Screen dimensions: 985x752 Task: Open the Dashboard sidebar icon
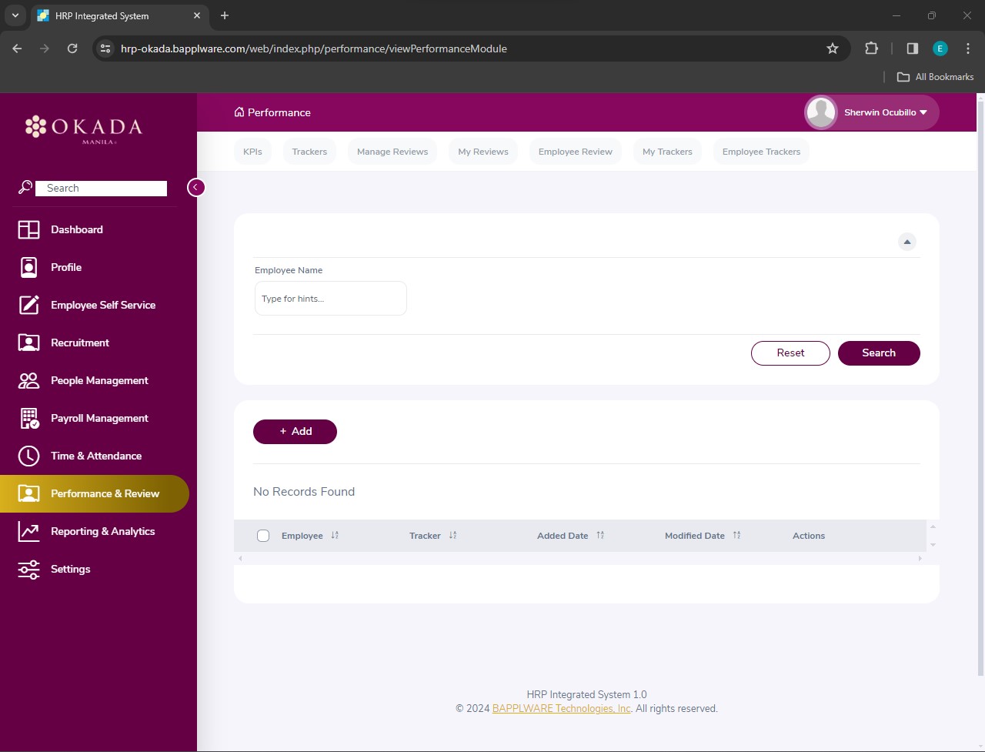pos(28,229)
